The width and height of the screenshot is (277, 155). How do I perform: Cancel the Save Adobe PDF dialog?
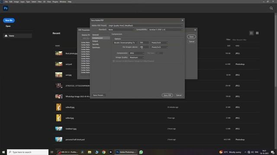pos(179,95)
